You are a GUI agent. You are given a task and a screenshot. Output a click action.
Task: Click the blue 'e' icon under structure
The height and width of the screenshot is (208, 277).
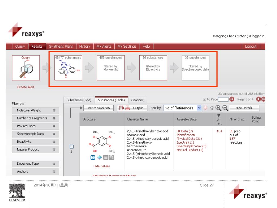[93, 157]
